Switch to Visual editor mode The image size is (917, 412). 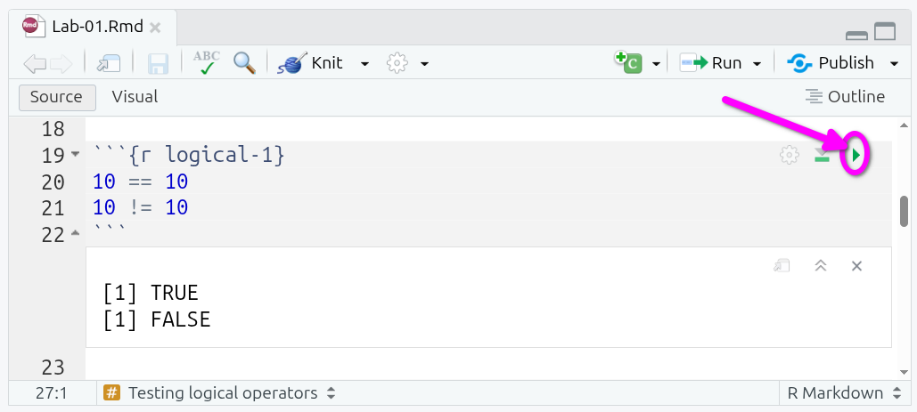135,97
